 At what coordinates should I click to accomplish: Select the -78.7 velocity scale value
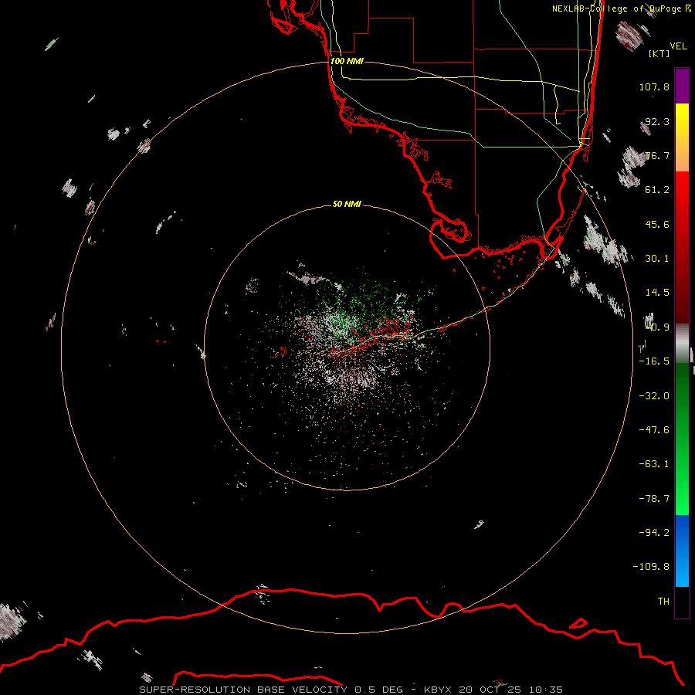pos(654,499)
